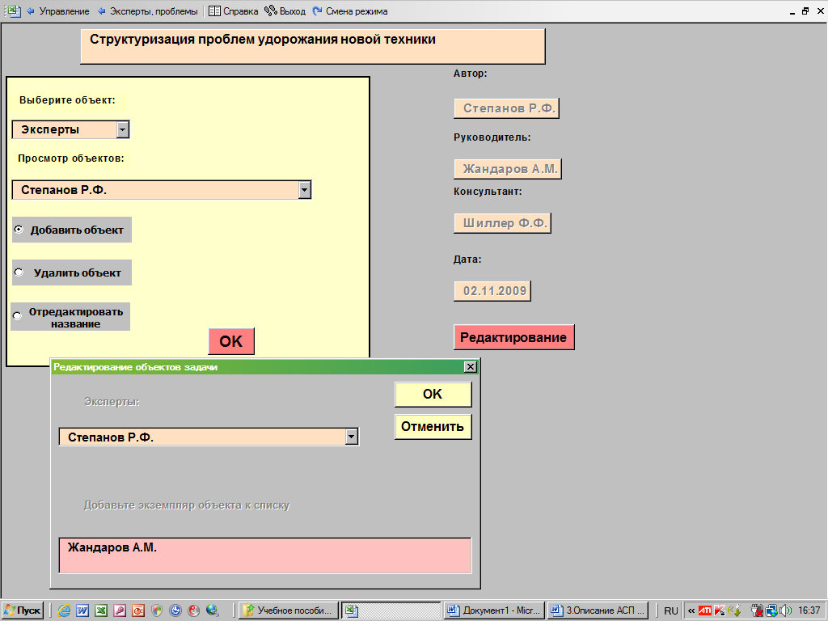Click Смена режима to switch mode
The width and height of the screenshot is (828, 621).
click(x=357, y=11)
